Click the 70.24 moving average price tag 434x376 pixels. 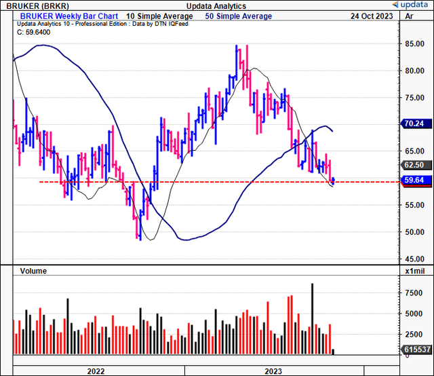[x=416, y=124]
